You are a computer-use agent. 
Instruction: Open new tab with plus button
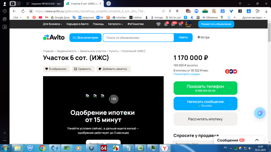[109, 4]
